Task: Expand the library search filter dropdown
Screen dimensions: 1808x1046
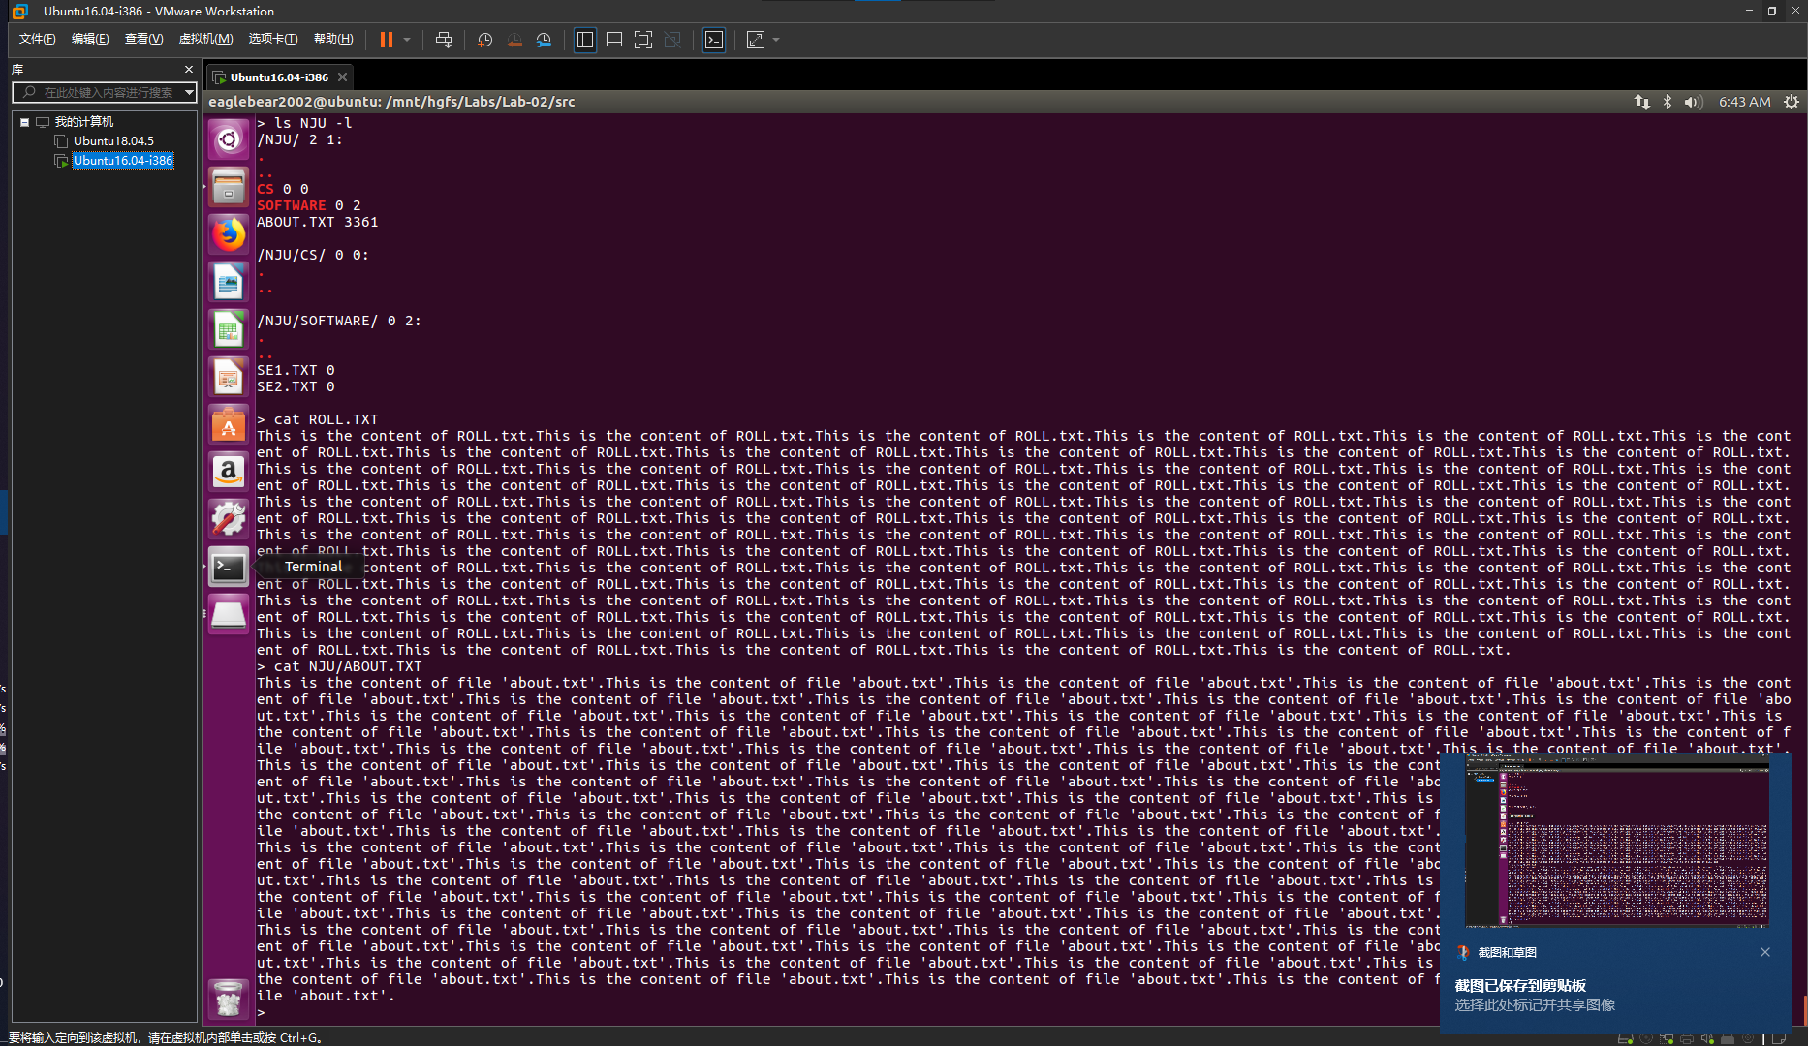Action: click(189, 92)
